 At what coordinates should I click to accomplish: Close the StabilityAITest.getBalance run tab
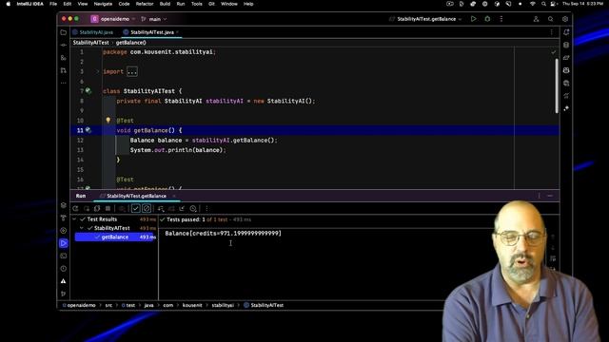pyautogui.click(x=174, y=196)
